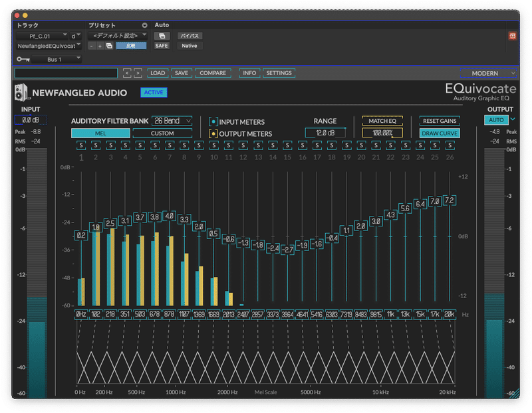Click the copy settings icon beside plus button
532x413 pixels.
click(109, 46)
